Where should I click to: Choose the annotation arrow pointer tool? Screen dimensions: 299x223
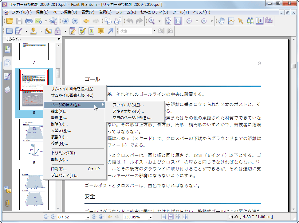(241, 21)
